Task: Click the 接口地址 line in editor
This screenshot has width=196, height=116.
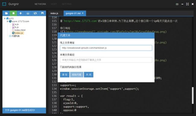Action: tap(65, 28)
